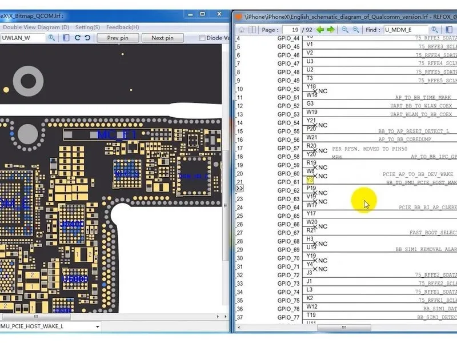Click pin number G3 in schematic
Viewport: 457px width, 343px height.
[310, 103]
